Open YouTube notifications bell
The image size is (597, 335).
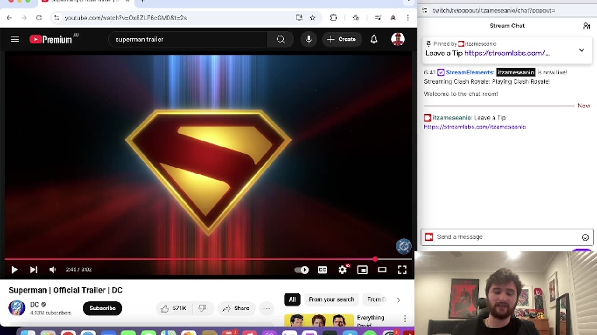pyautogui.click(x=374, y=40)
